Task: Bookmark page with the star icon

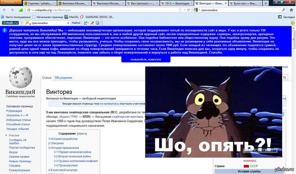Action: (x=180, y=10)
